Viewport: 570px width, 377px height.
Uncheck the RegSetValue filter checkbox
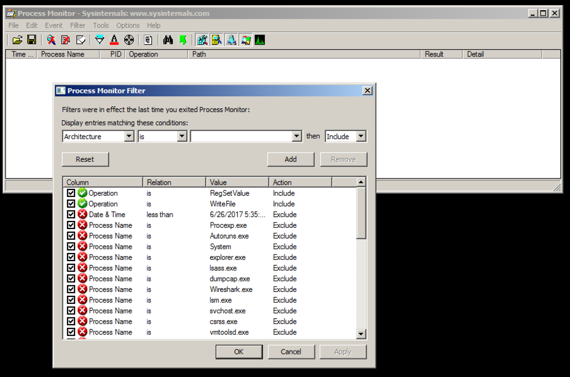point(71,193)
